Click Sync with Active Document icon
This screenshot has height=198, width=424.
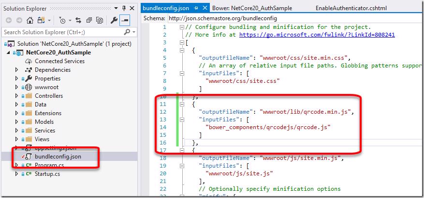click(78, 20)
